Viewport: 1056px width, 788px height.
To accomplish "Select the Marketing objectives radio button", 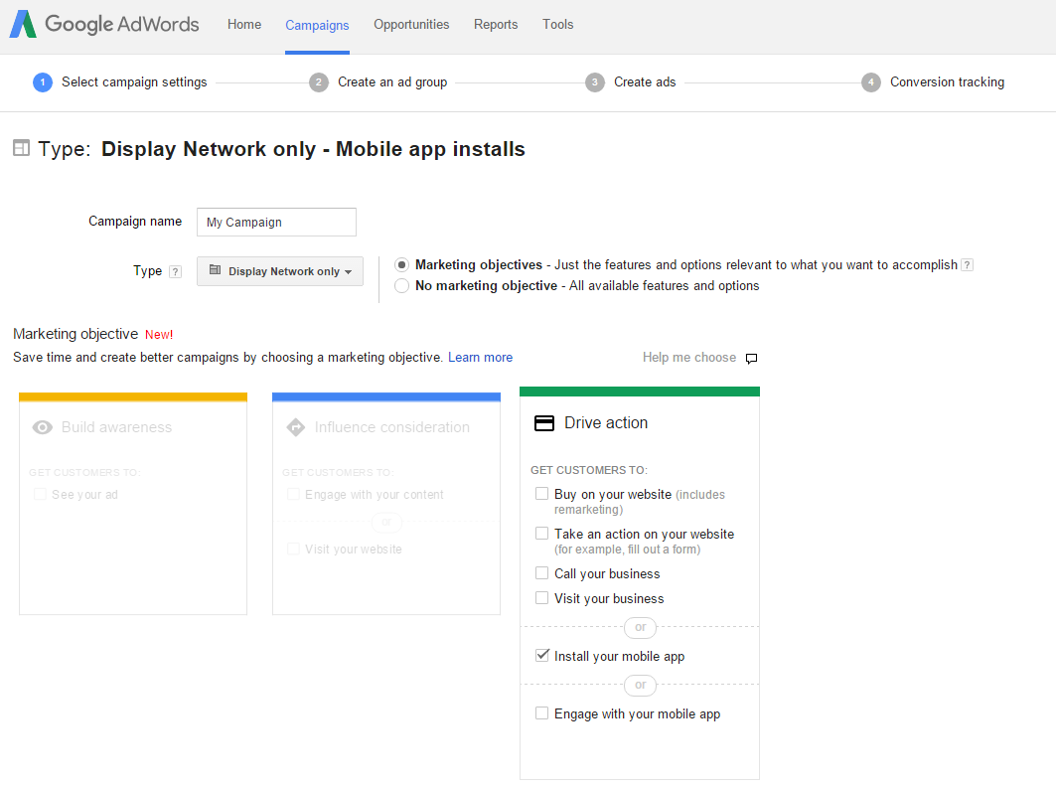I will (x=401, y=264).
